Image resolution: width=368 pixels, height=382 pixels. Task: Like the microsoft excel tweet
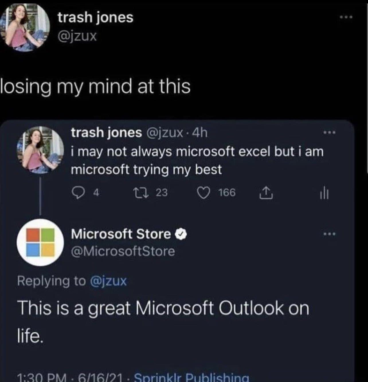coord(203,193)
